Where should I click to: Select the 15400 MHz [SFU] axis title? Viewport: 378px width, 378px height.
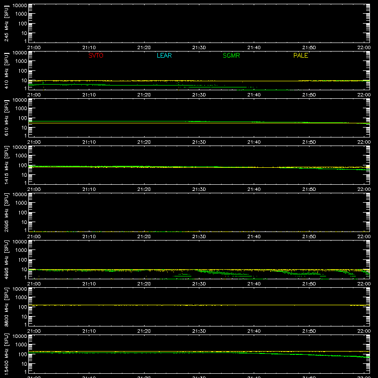click(x=6, y=354)
